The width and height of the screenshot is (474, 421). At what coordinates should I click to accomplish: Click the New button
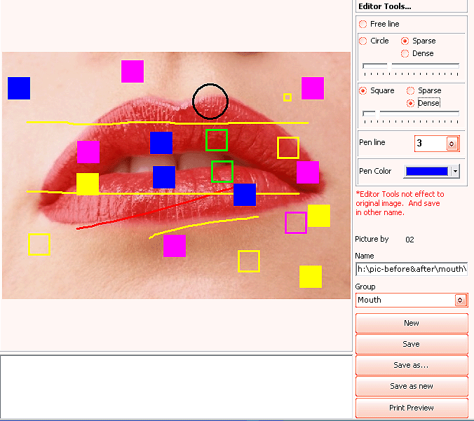point(412,323)
